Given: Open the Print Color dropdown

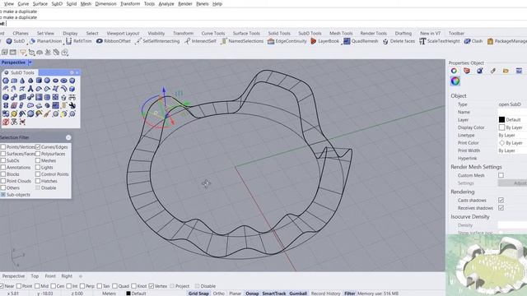Looking at the screenshot, I should (x=512, y=143).
